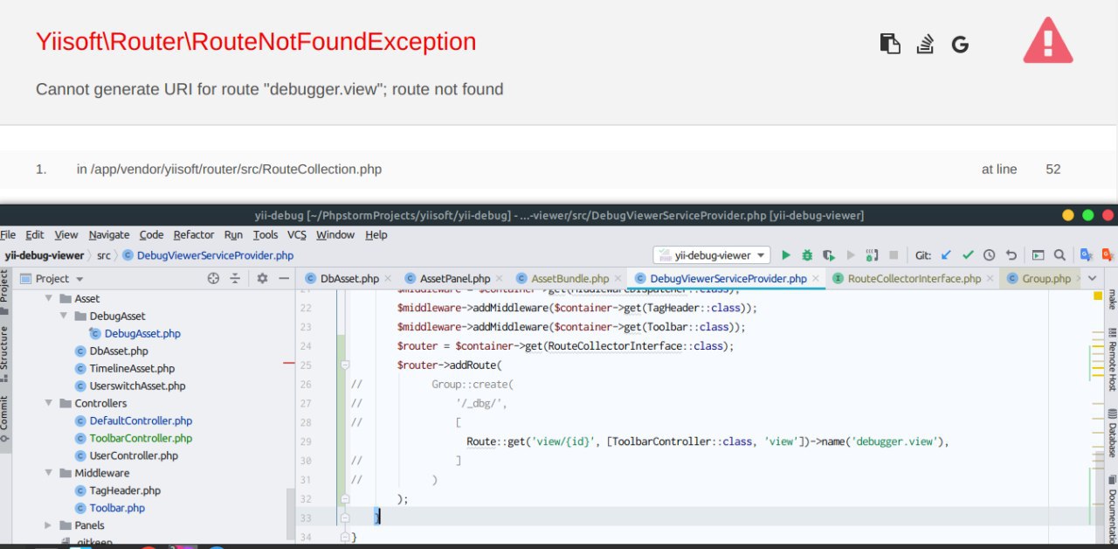Expand the Panels folder
This screenshot has height=549, width=1118.
[49, 525]
